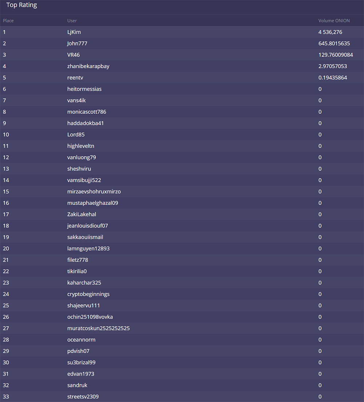Open user LjKim's entry
The image size is (364, 402).
coord(74,32)
